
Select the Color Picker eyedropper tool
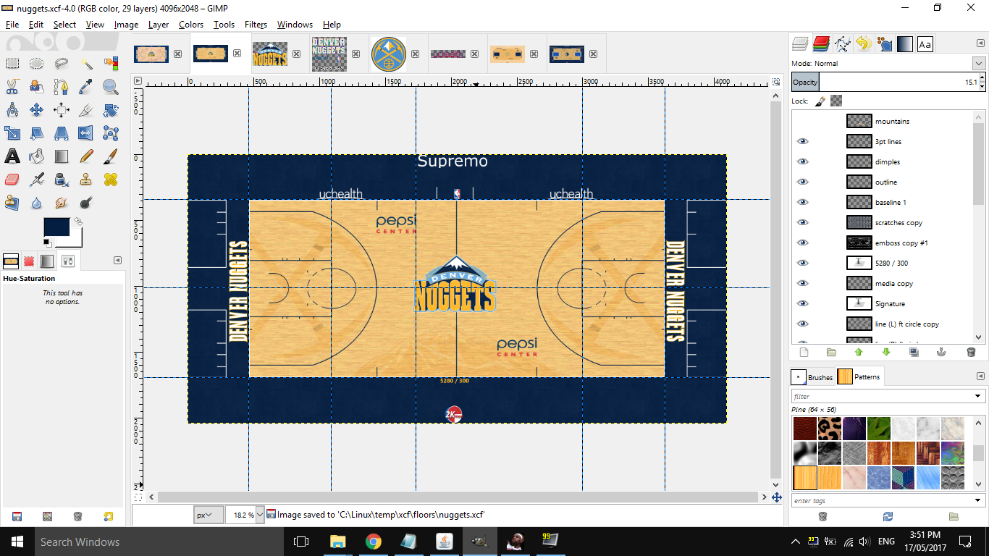(x=86, y=87)
